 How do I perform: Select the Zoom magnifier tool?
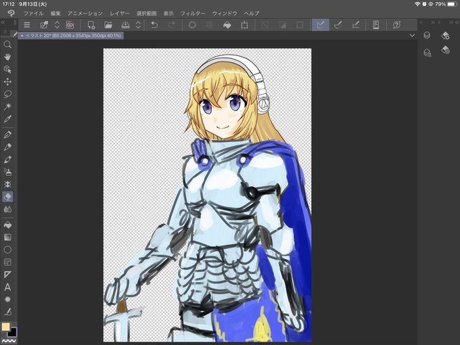click(7, 44)
